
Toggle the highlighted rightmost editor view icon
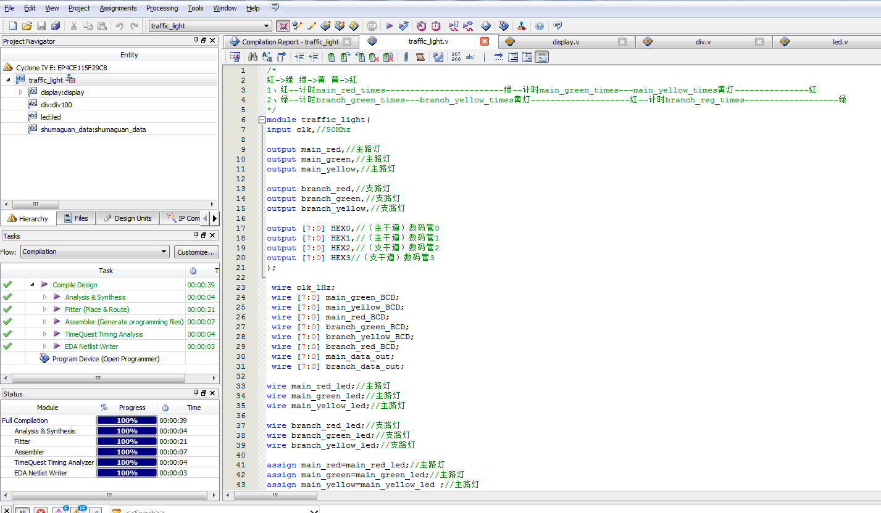541,57
